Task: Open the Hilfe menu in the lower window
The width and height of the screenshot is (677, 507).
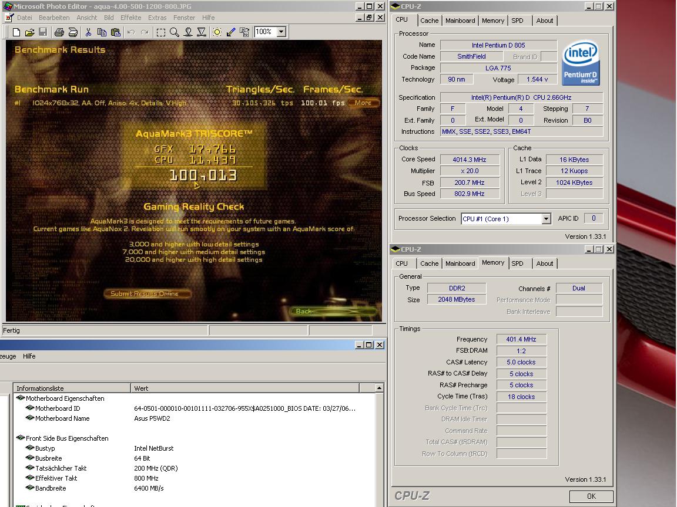Action: click(29, 356)
